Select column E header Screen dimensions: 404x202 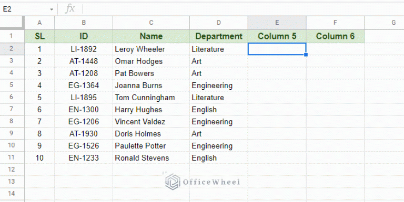[x=277, y=23]
